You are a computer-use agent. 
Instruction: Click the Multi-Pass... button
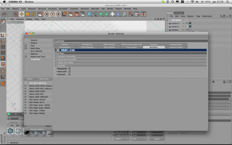[45, 79]
